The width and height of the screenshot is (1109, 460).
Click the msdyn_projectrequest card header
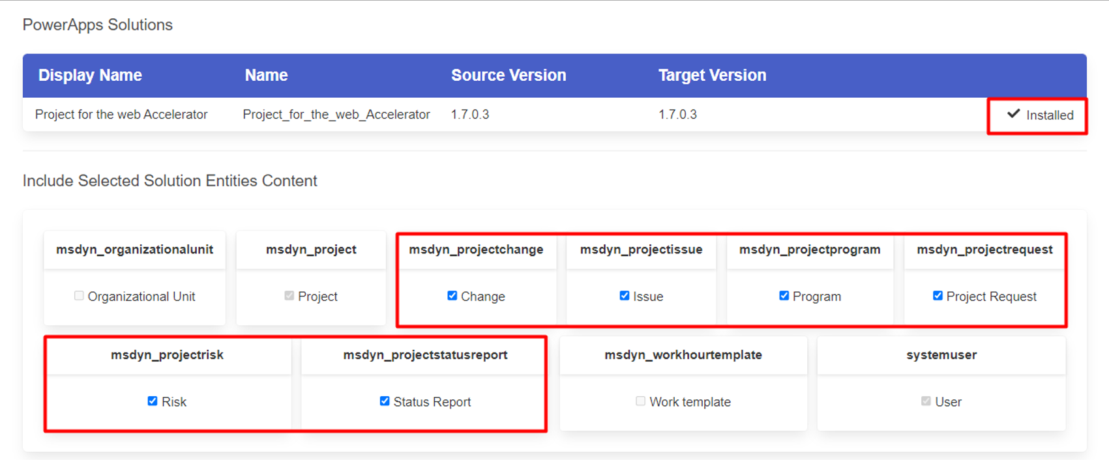click(x=984, y=250)
